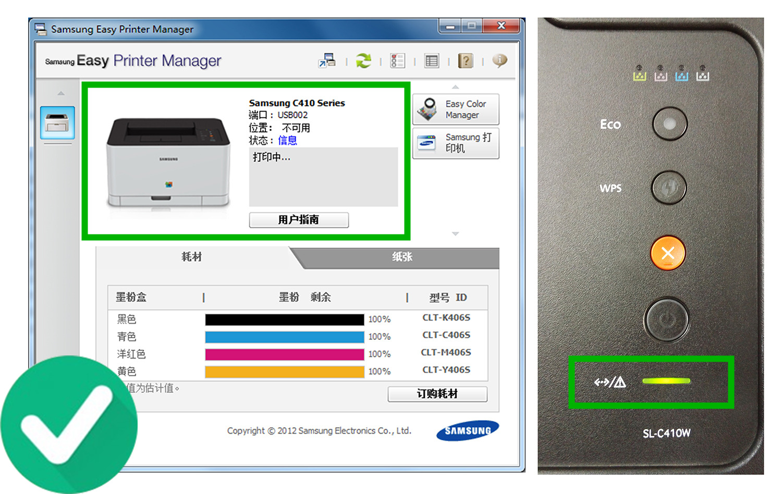
Task: Click the green Refresh arrows icon
Action: click(363, 60)
